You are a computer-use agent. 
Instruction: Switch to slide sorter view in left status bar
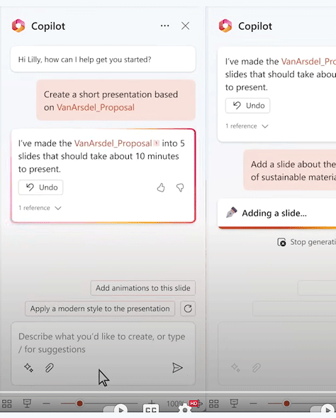point(7,404)
